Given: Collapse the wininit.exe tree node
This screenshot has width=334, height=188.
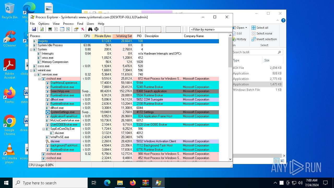Looking at the screenshot, I should point(31,70).
